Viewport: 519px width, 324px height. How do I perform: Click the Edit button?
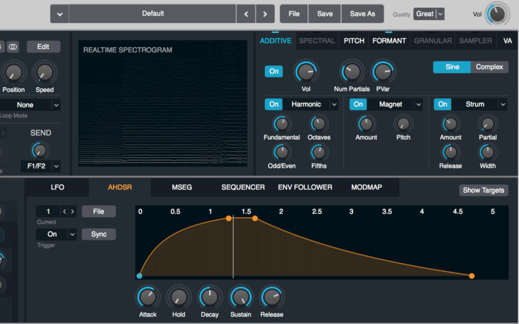[x=44, y=47]
